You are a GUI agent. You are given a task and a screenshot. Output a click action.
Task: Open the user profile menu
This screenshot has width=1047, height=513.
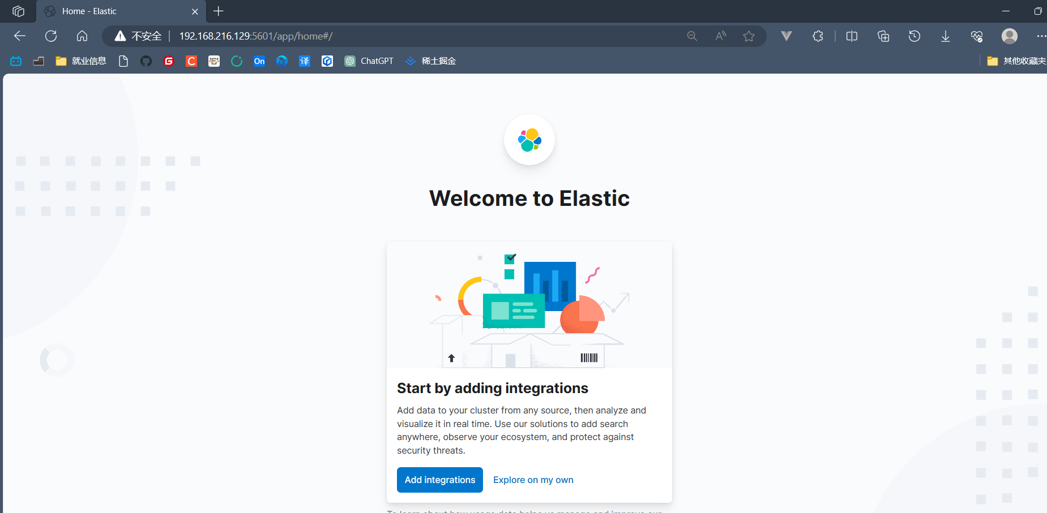tap(1010, 36)
